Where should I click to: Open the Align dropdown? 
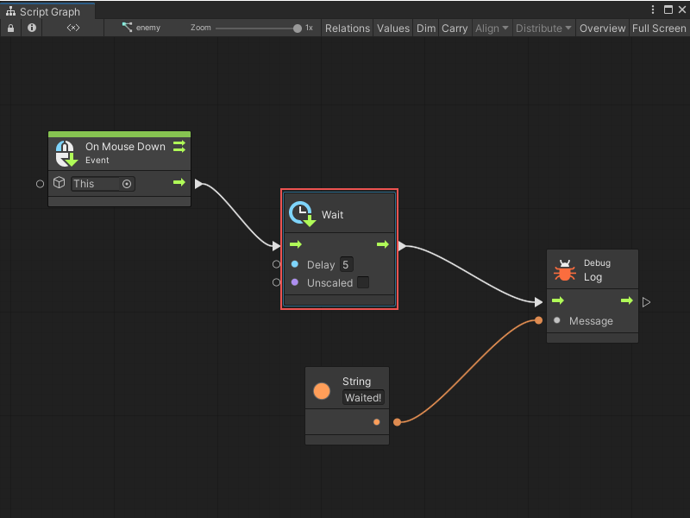[x=491, y=28]
